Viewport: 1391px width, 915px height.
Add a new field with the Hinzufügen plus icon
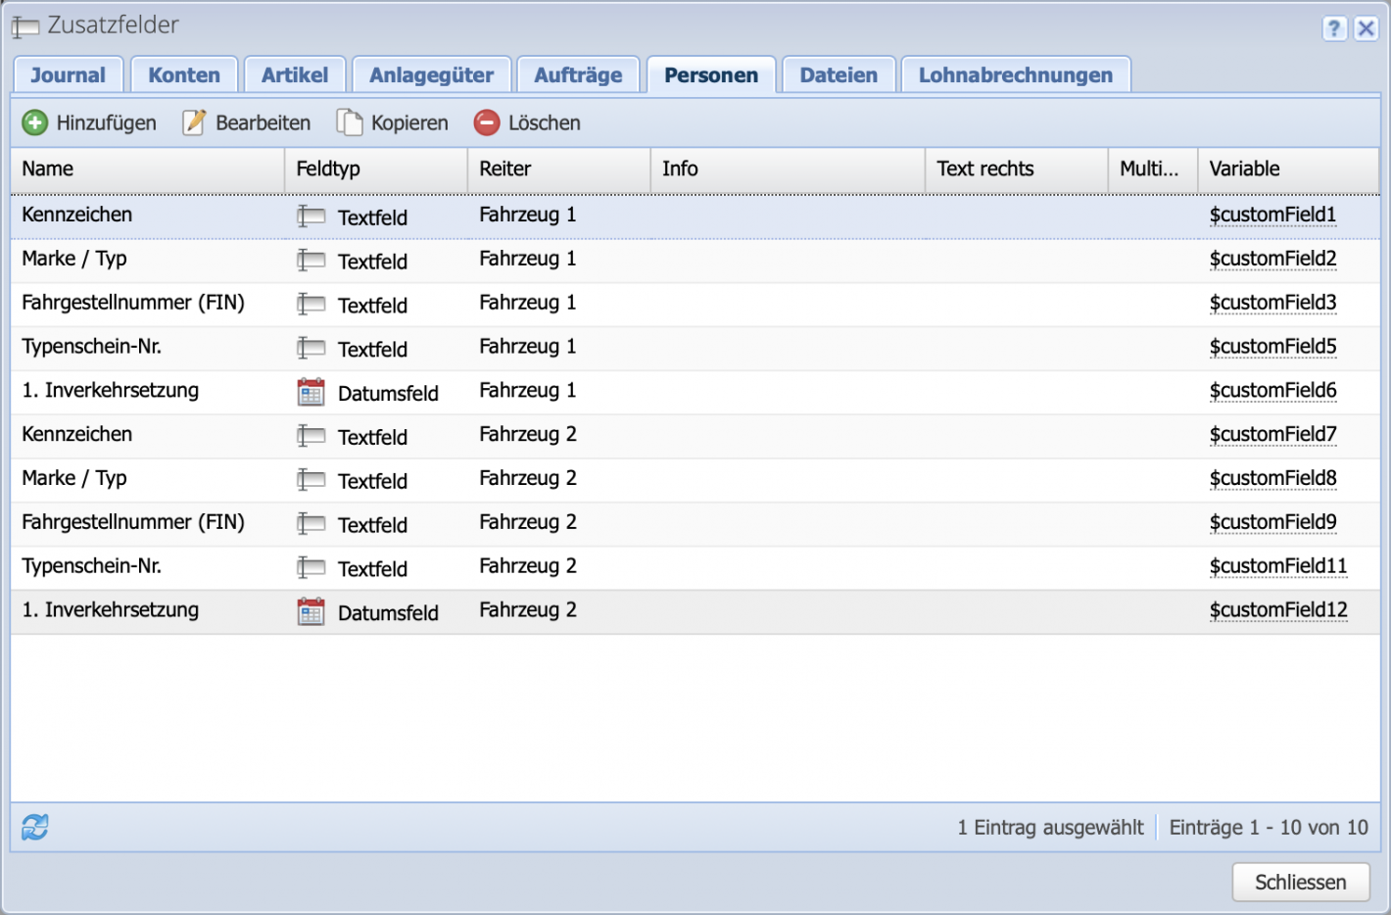click(x=36, y=121)
